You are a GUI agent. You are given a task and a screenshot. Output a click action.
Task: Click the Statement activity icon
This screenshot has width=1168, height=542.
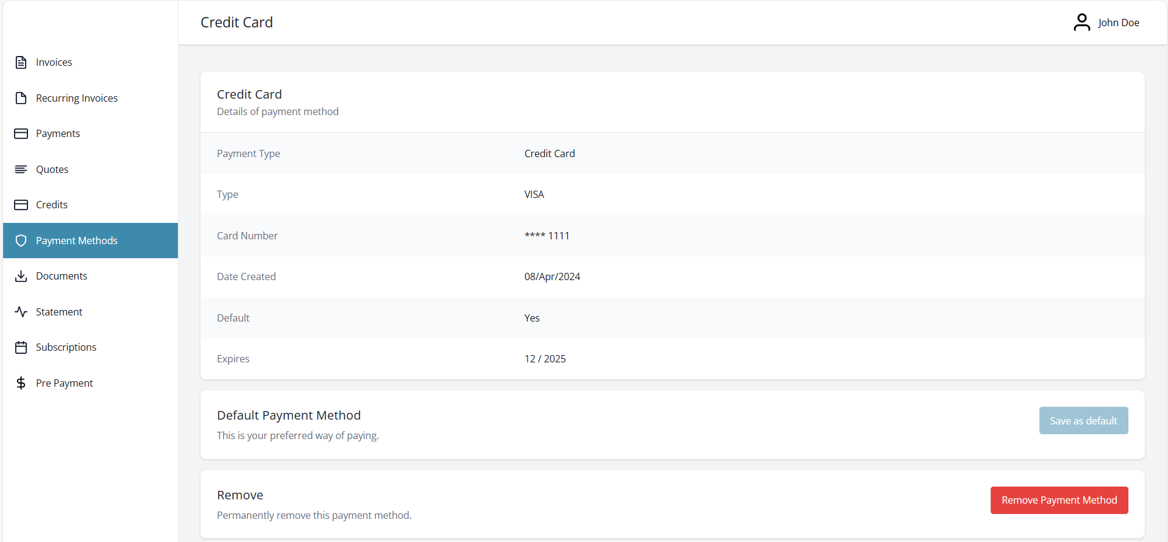21,311
